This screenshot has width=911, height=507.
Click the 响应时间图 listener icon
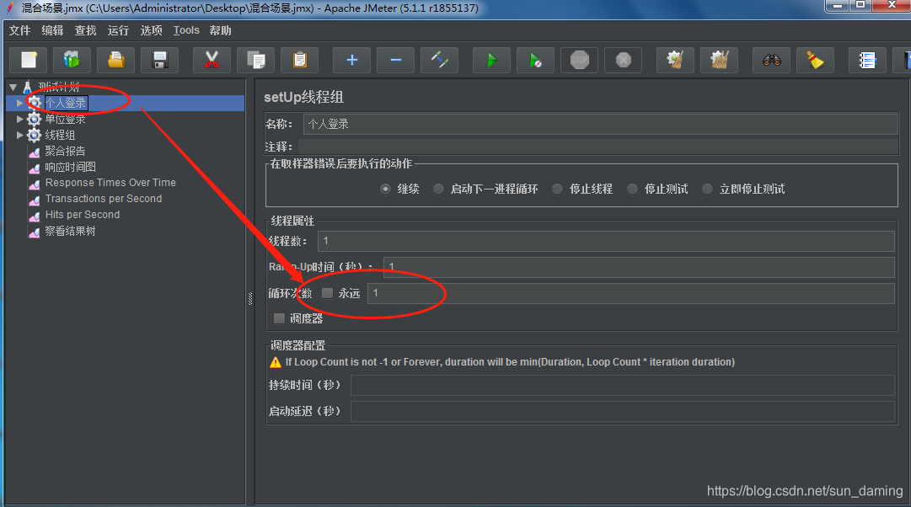coord(35,168)
